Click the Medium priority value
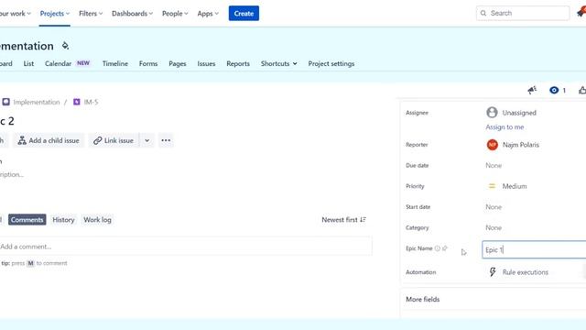 click(x=515, y=186)
